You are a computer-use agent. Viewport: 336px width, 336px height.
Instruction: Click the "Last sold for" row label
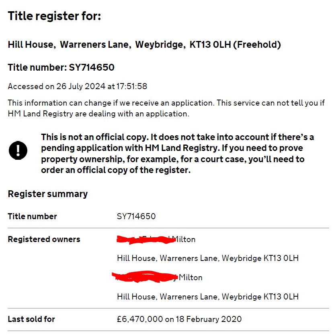tap(31, 320)
